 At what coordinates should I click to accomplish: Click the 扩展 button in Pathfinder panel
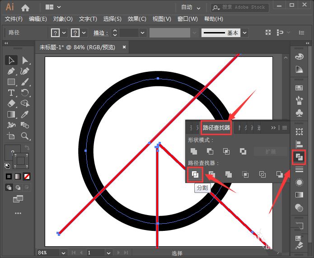pos(270,151)
